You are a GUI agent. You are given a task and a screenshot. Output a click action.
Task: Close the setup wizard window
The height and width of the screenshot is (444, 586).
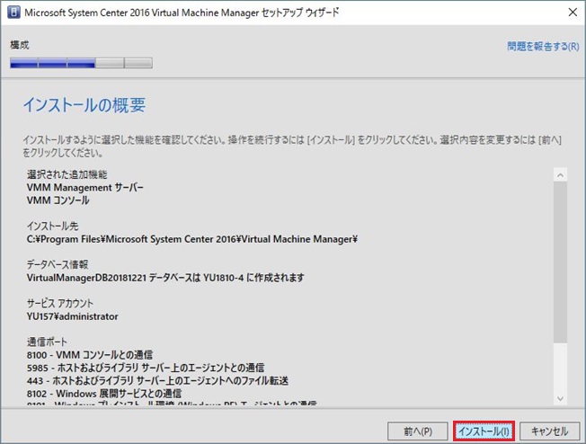point(571,13)
